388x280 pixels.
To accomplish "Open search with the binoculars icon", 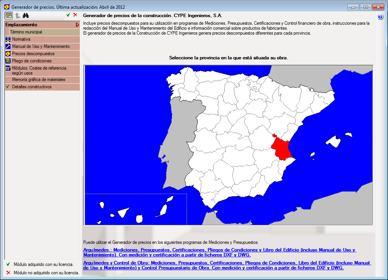I will [25, 16].
